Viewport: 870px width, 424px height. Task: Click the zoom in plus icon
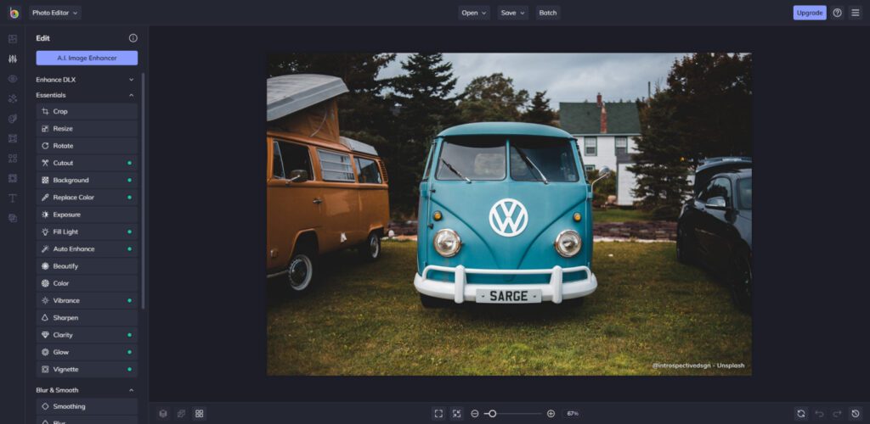tap(551, 414)
